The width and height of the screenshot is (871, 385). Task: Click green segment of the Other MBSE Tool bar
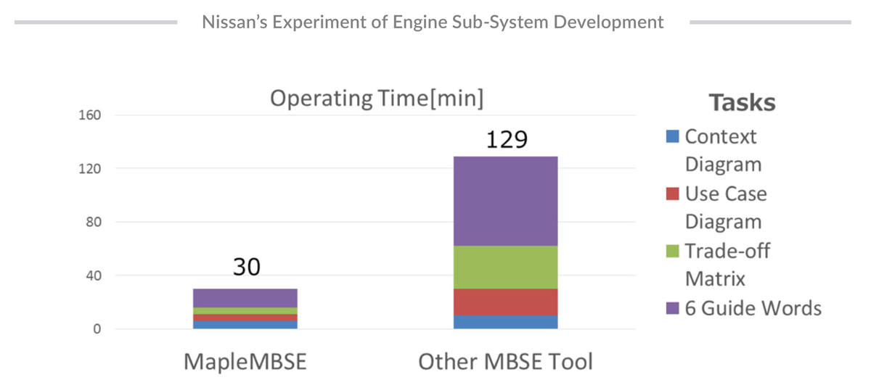pos(506,267)
